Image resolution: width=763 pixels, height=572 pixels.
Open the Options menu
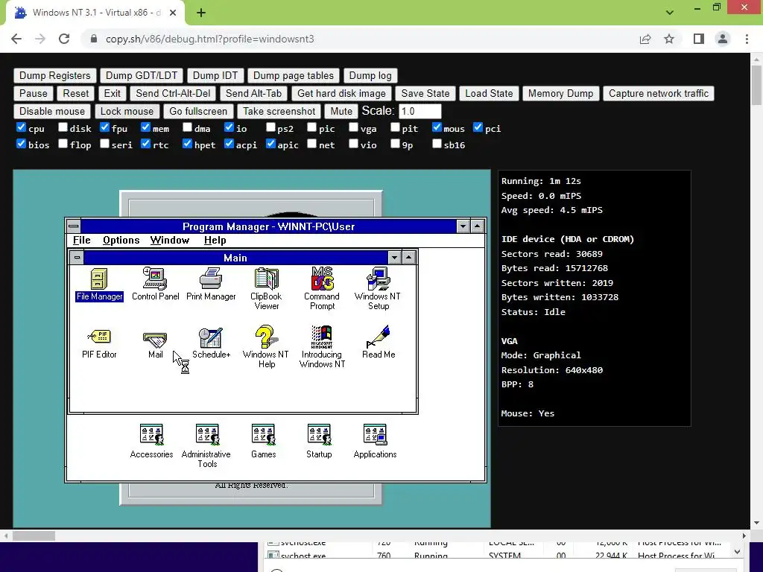(x=121, y=241)
